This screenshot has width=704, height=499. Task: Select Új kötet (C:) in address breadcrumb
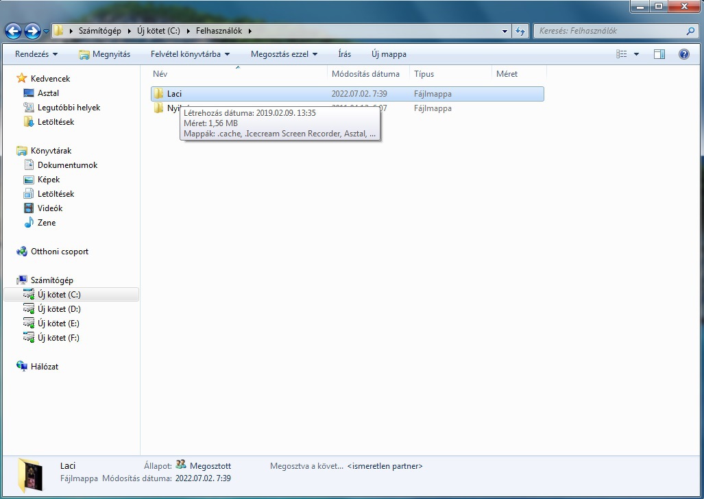(x=158, y=31)
